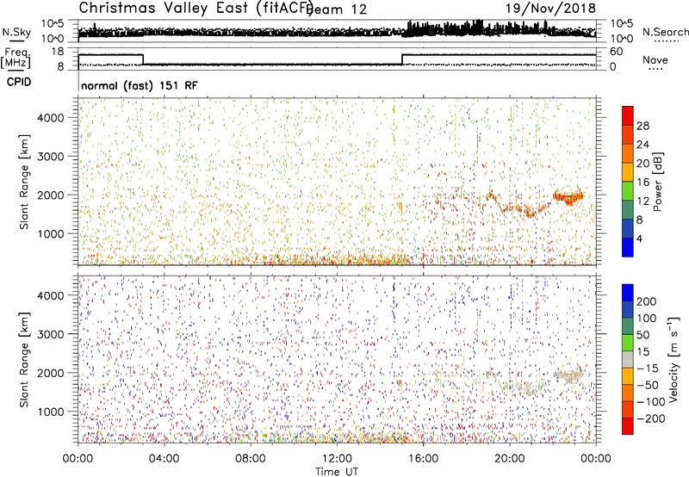Click the 2000 tick of the velocity panel
The image size is (689, 477).
pos(51,373)
